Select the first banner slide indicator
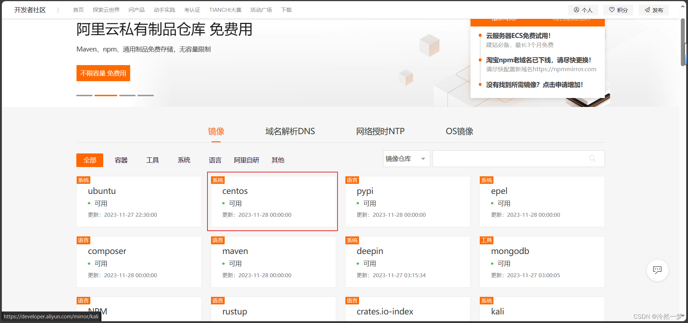Image resolution: width=688 pixels, height=323 pixels. (84, 95)
